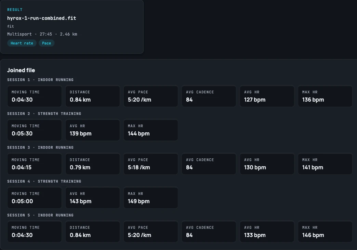
Task: Click the moving time 0:05:30
Action: (x=22, y=134)
